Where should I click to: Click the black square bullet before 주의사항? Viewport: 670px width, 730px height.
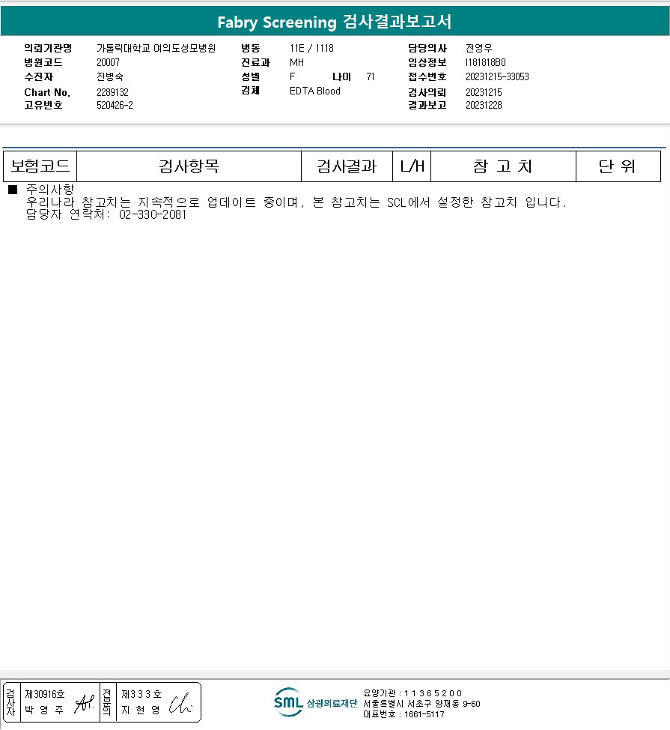[x=13, y=189]
